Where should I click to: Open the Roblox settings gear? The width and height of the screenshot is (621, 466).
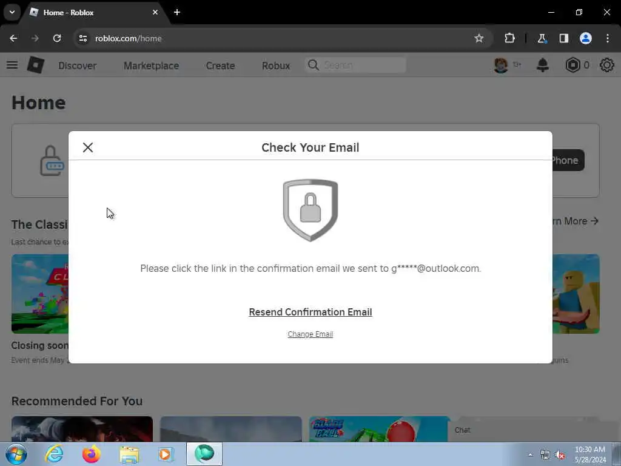pos(606,65)
